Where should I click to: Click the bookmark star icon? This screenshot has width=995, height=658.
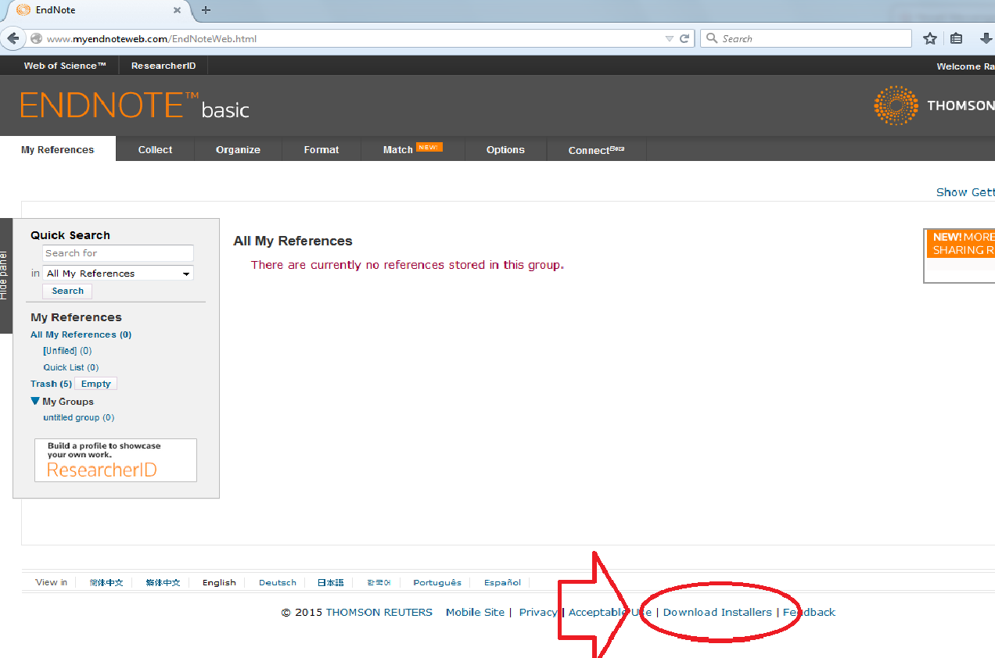tap(930, 38)
